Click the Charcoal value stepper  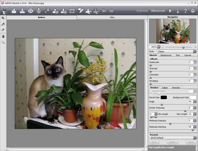(x=195, y=68)
